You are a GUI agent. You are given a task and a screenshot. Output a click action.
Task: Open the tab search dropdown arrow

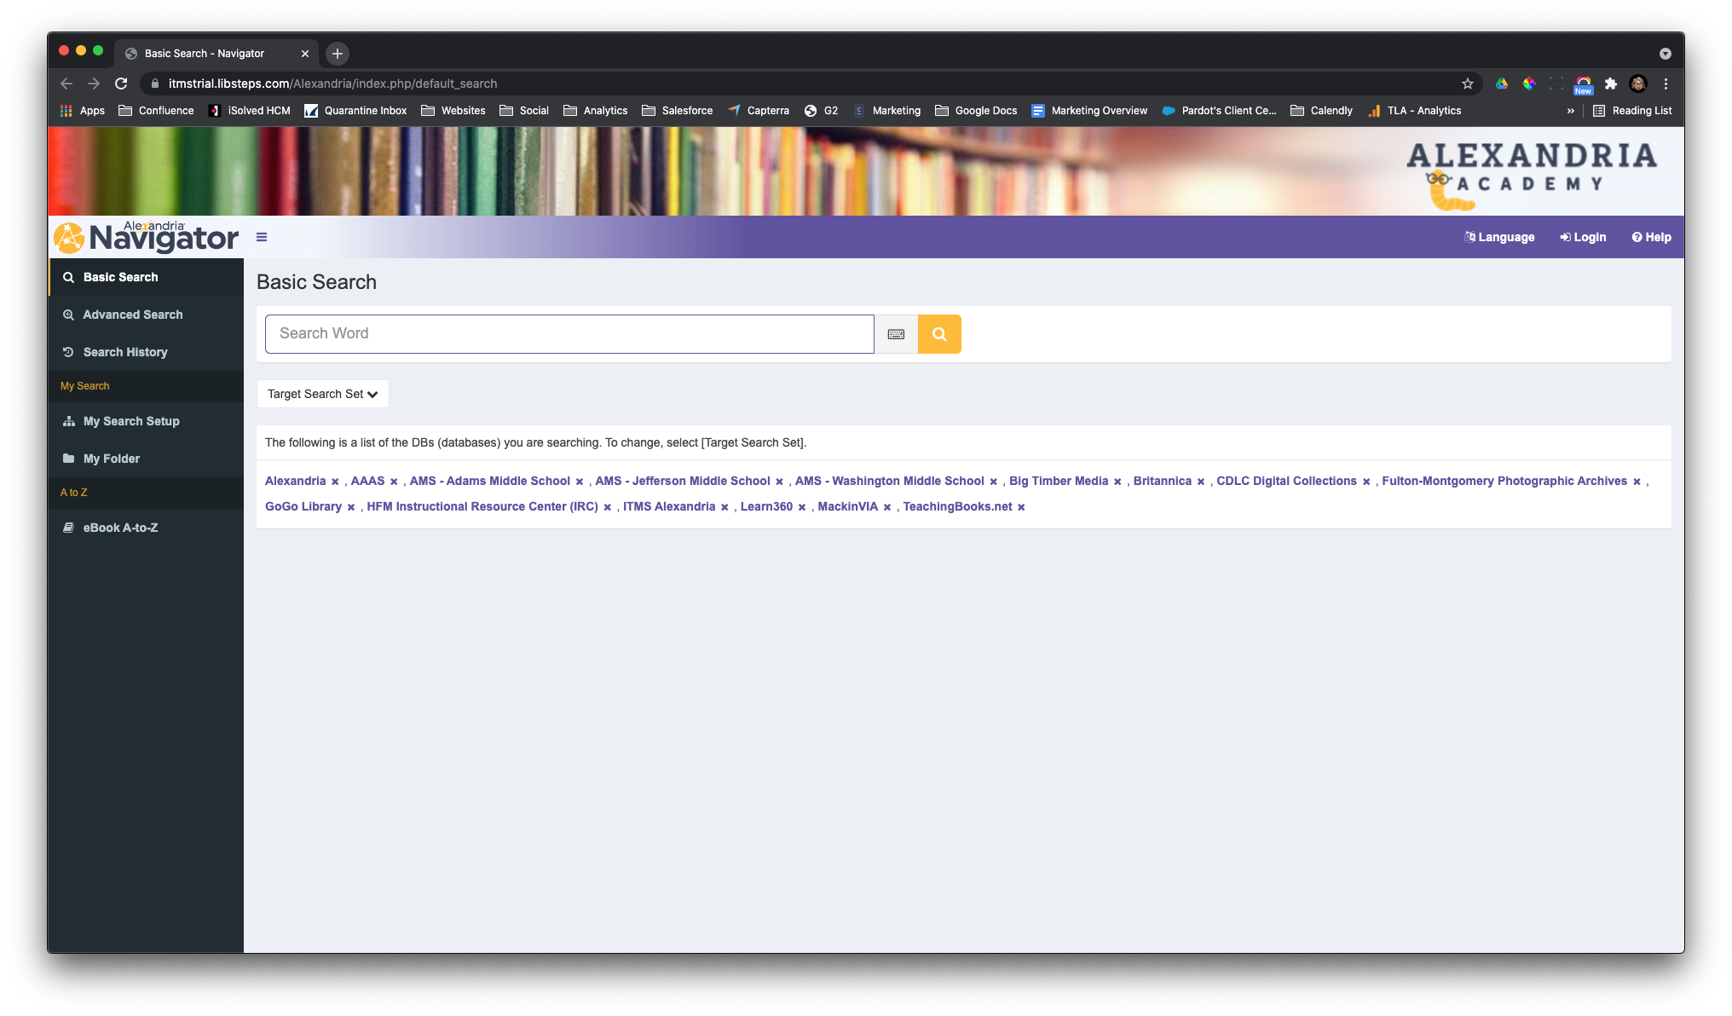click(1665, 54)
